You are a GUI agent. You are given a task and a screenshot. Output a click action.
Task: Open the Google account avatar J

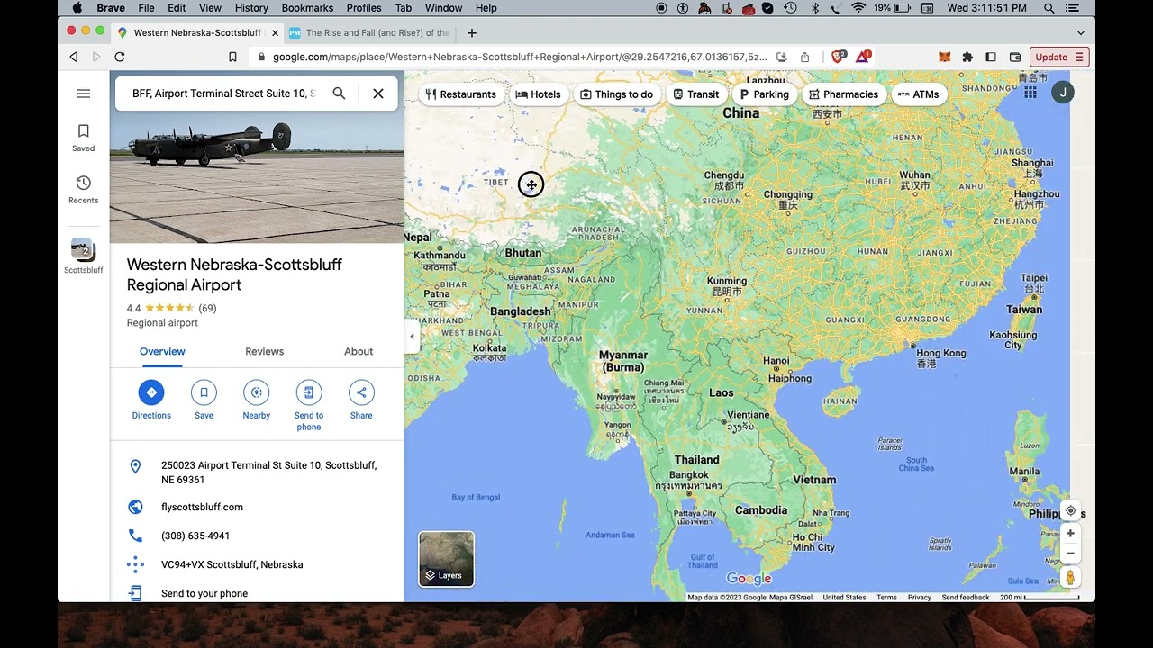[x=1063, y=93]
